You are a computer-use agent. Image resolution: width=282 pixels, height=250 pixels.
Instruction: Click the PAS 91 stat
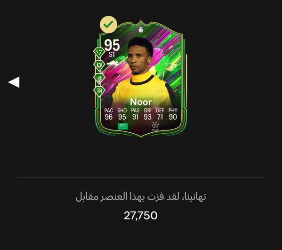(x=135, y=114)
